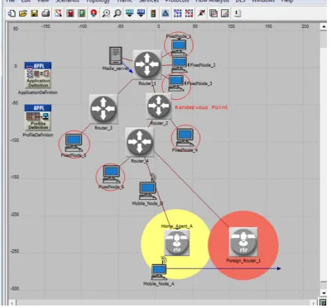Select the FixedNode_2 workstation
This screenshot has height=308, width=331.
point(180,64)
